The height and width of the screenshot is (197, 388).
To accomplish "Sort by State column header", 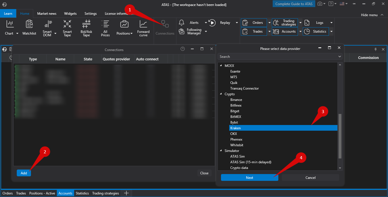I will coord(88,59).
